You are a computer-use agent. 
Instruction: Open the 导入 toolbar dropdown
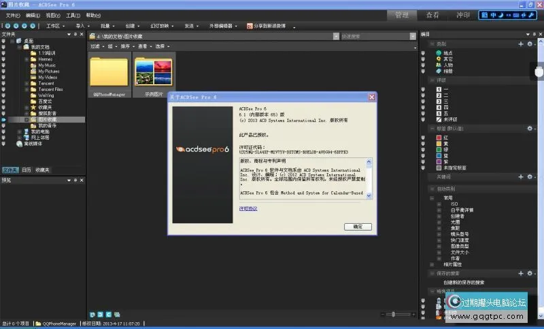[82, 26]
